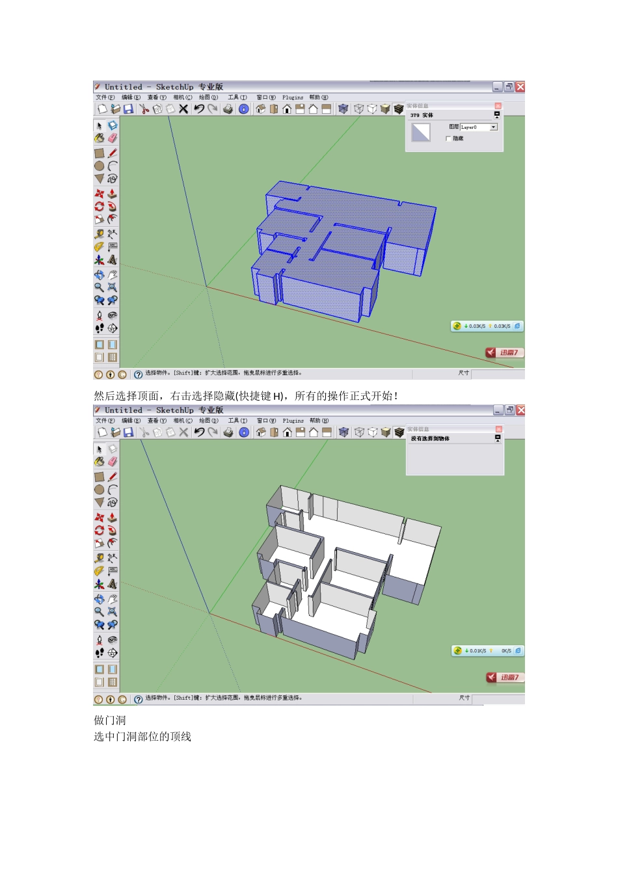Screen dimensions: 618x874
Task: Select the Zoom magnifier tool in blue-model window
Action: click(x=100, y=287)
